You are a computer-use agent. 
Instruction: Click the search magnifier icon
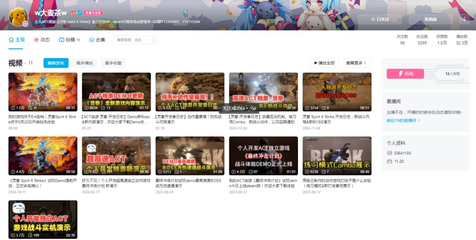[153, 40]
